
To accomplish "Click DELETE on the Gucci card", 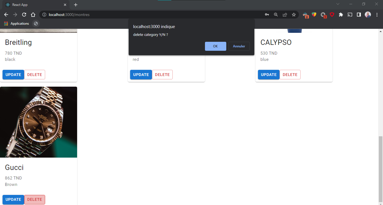I will coord(35,199).
